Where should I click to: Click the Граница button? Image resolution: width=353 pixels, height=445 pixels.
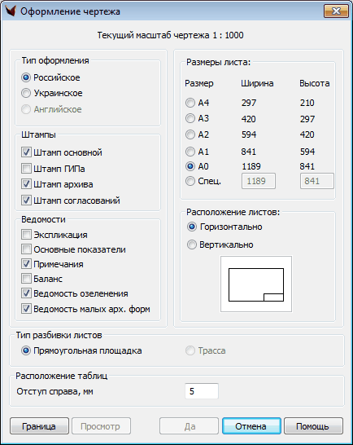[39, 426]
